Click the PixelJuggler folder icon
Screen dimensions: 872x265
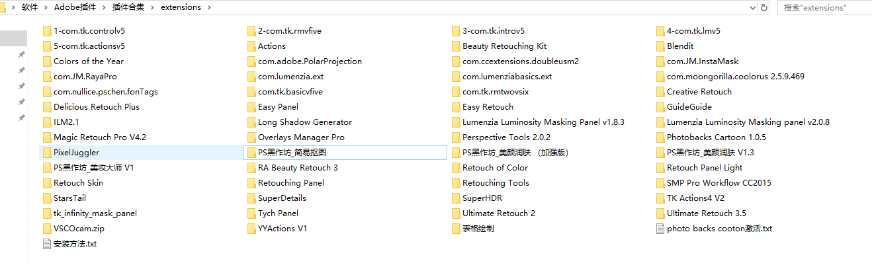[x=47, y=153]
